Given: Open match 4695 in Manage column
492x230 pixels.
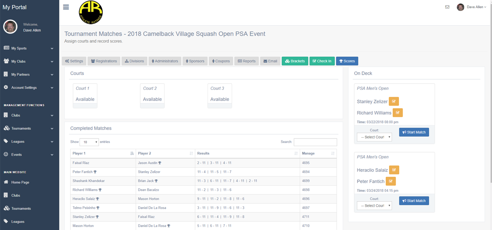Looking at the screenshot, I should [x=306, y=163].
